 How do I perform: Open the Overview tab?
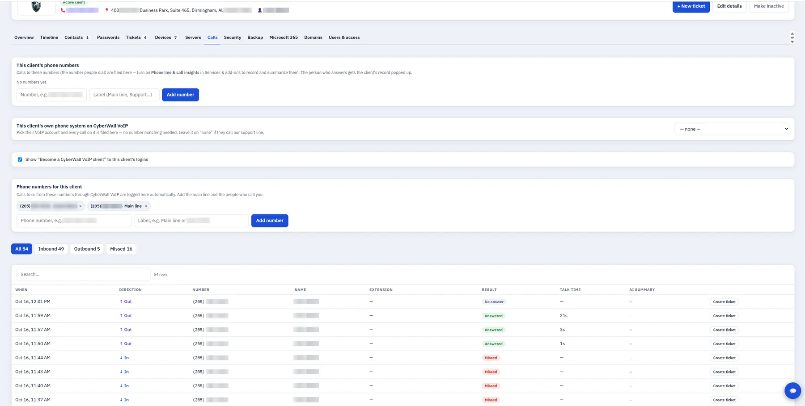(x=24, y=38)
